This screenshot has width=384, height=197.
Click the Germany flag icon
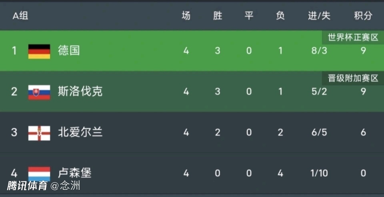(39, 52)
